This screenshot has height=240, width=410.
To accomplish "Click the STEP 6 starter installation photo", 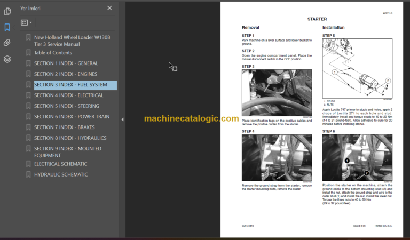I will 357,158.
